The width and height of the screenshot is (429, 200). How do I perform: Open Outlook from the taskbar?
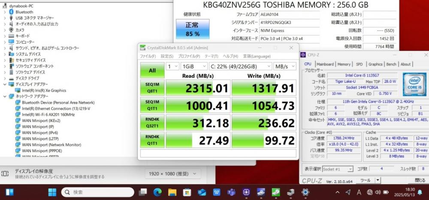click(202, 192)
